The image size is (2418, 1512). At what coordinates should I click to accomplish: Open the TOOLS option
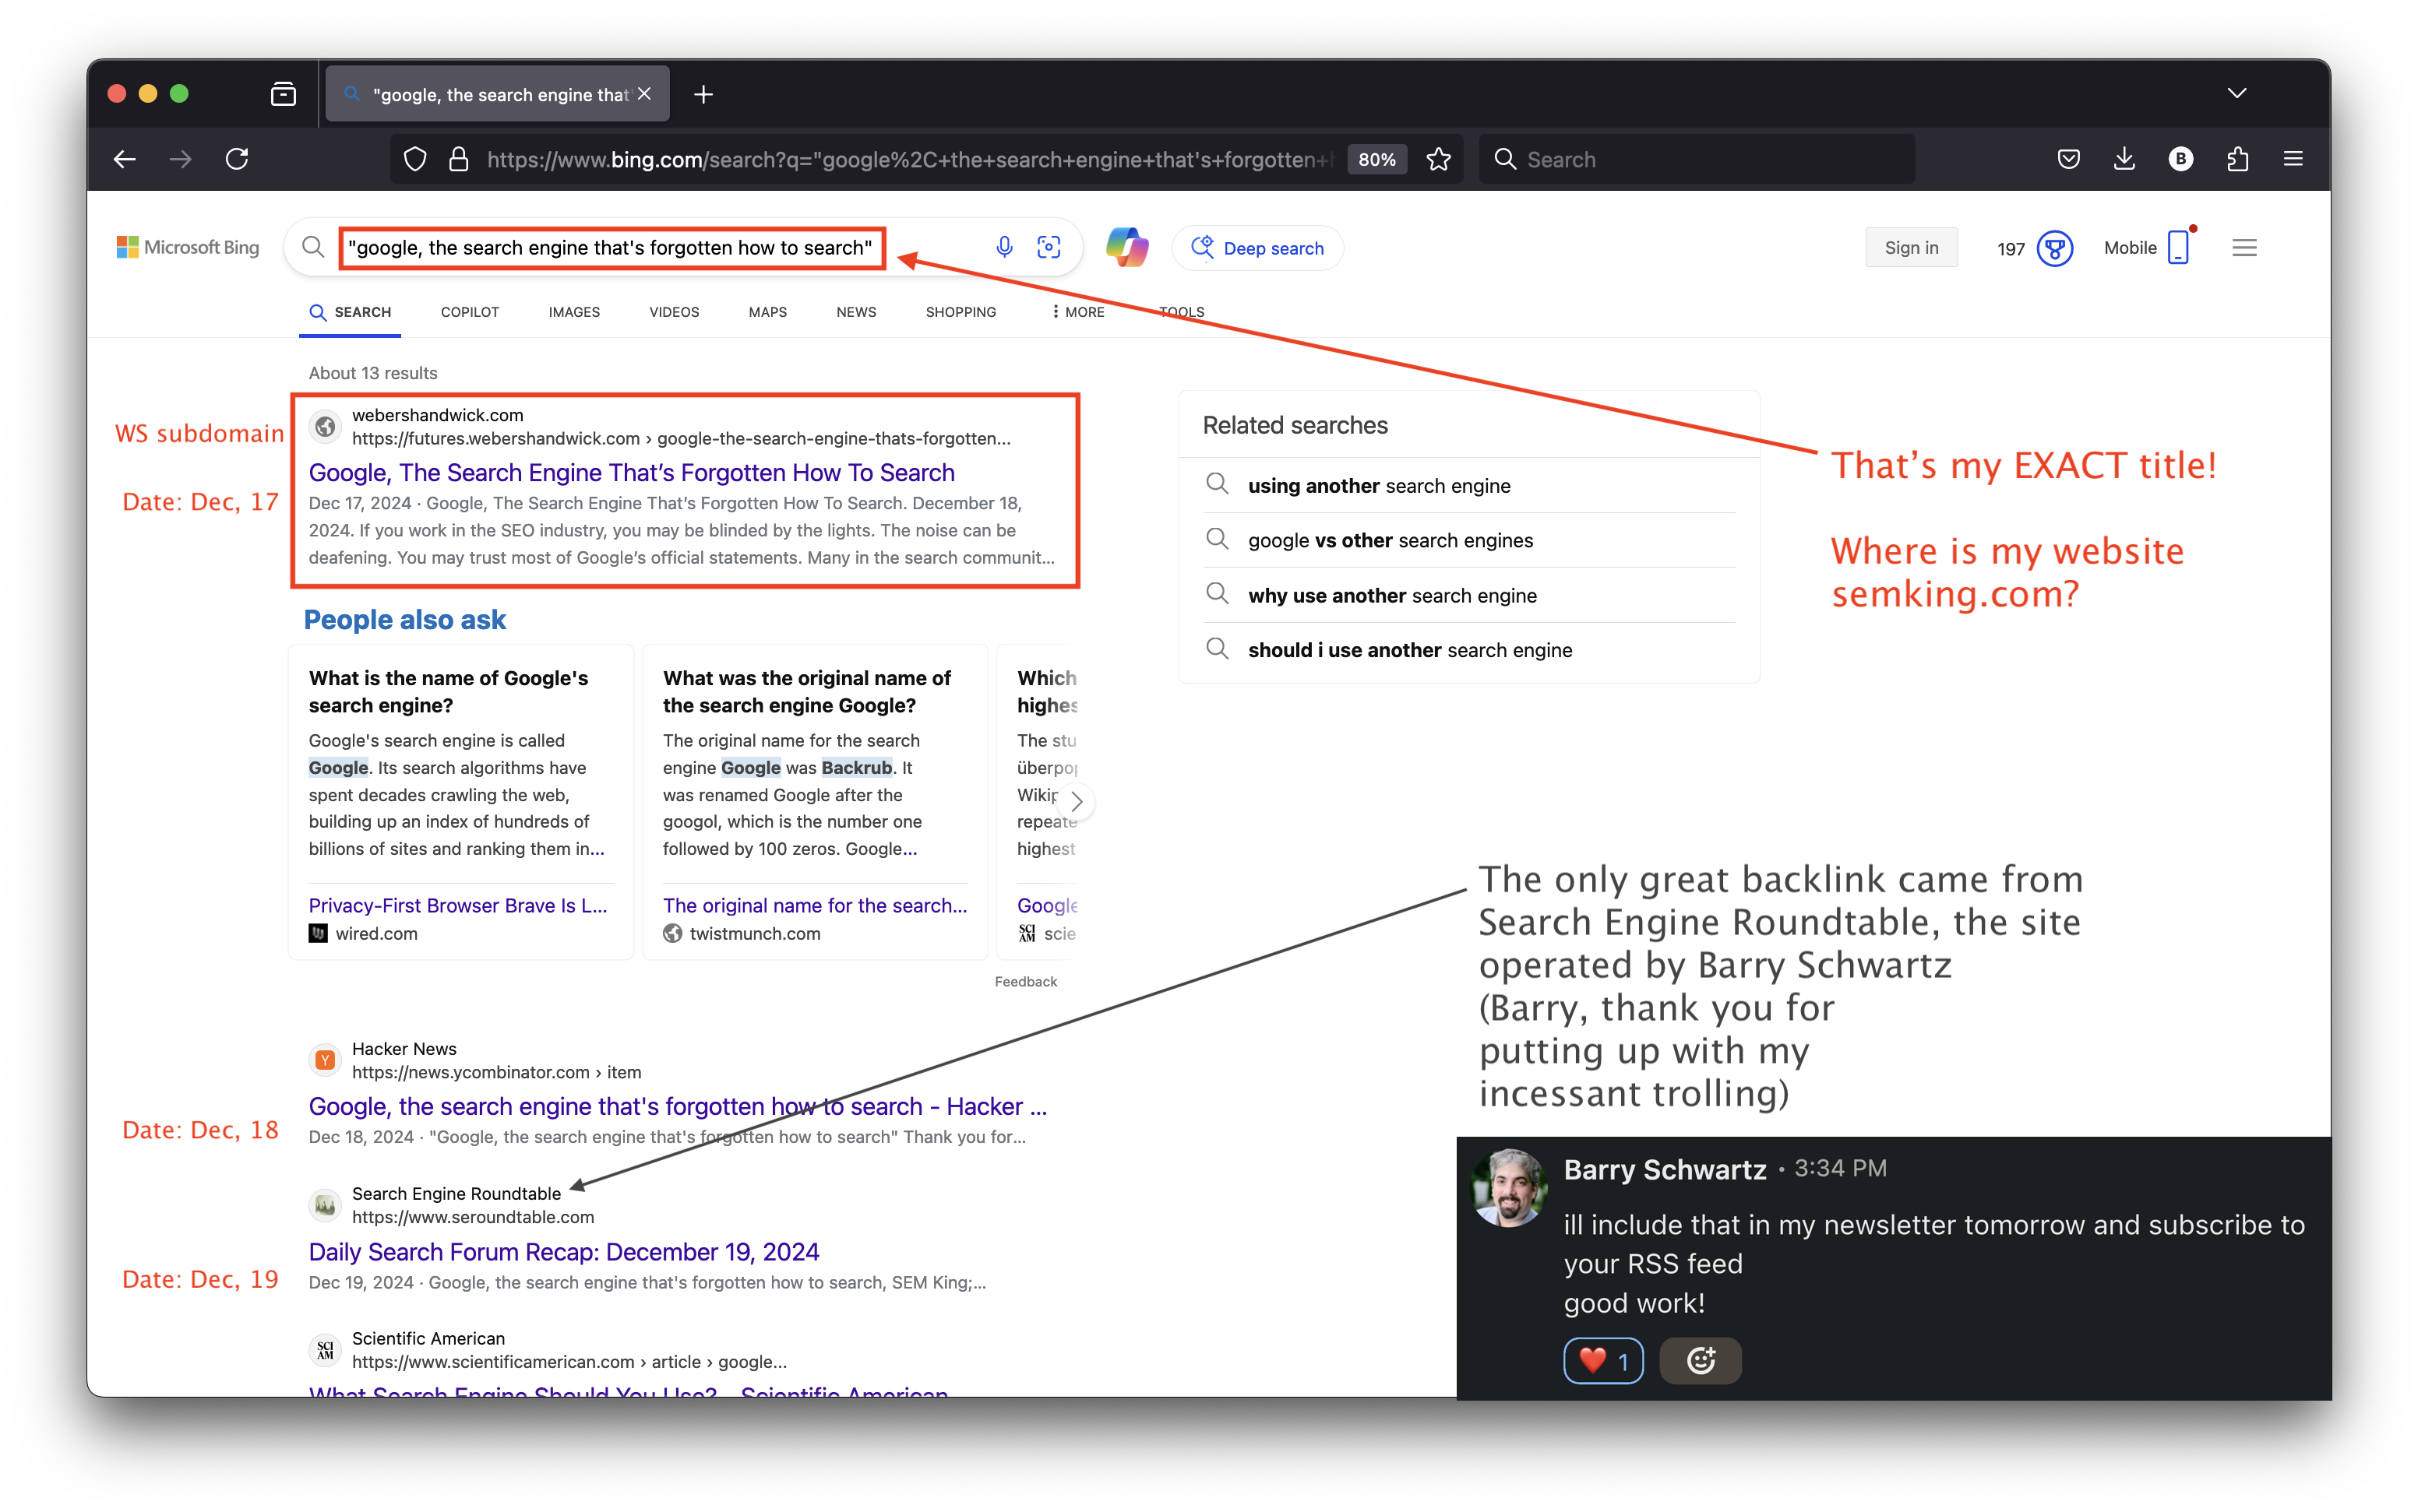(x=1182, y=312)
